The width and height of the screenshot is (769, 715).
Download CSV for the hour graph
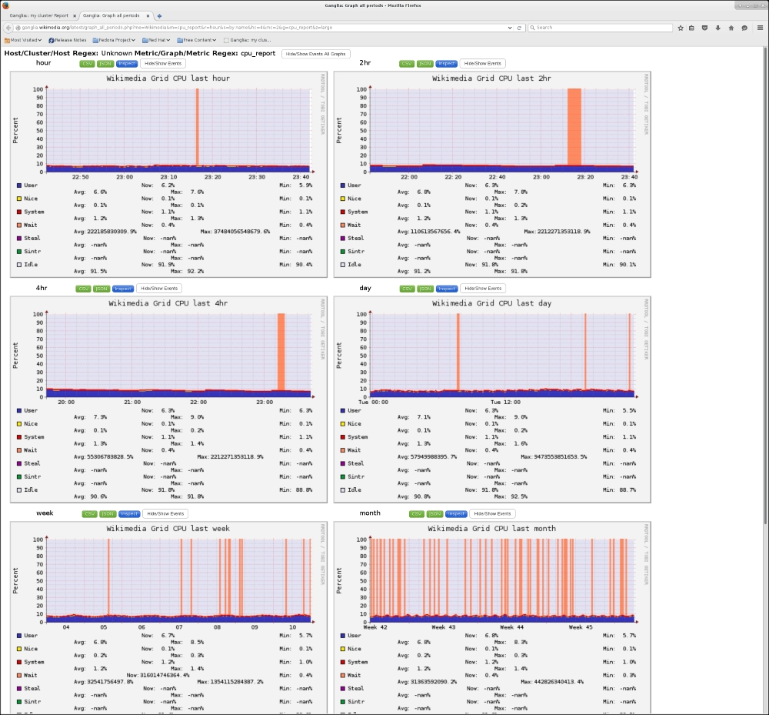(88, 63)
